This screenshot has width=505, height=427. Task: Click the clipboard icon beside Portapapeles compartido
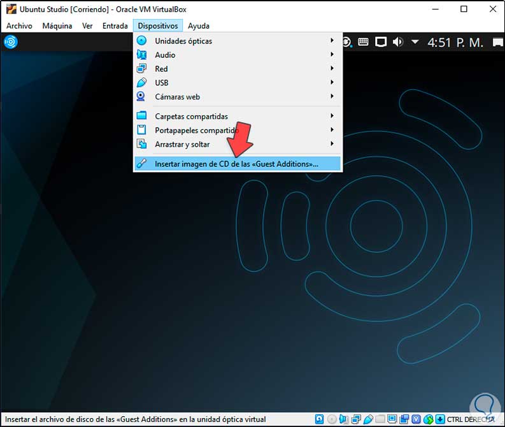[x=142, y=129]
